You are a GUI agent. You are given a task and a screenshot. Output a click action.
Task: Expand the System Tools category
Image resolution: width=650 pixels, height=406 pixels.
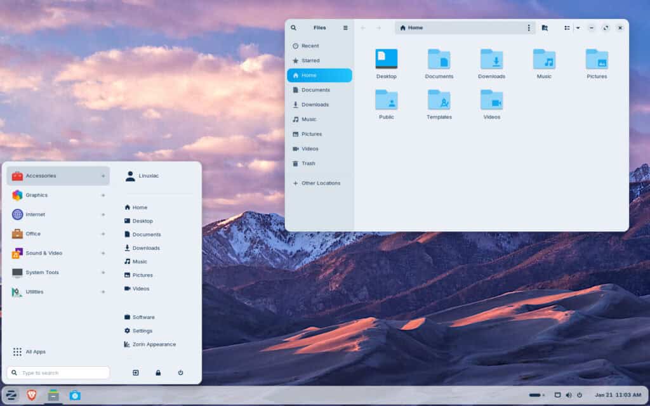pyautogui.click(x=57, y=272)
